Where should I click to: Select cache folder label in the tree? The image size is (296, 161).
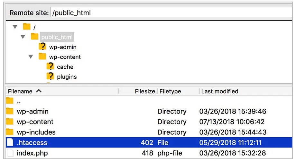coord(65,67)
